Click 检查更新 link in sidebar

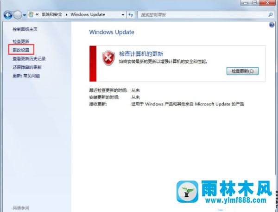[21, 42]
